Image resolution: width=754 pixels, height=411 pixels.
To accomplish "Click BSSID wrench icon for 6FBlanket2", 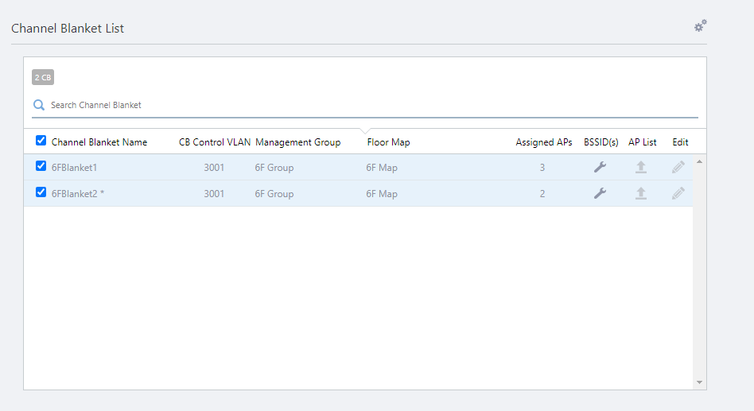I will coord(600,193).
